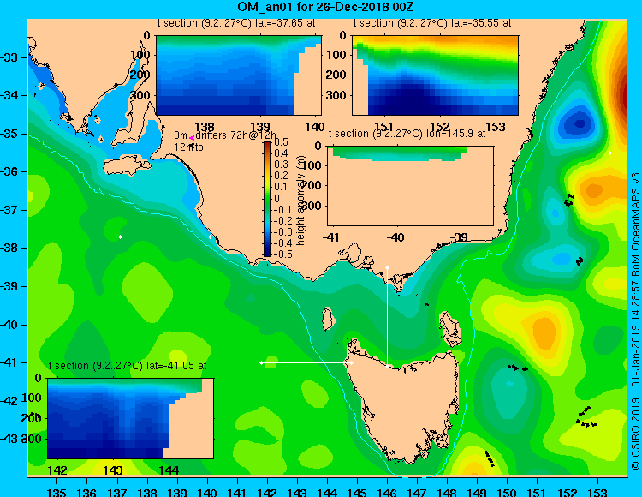Click the 0.2 tick on the color bar
The width and height of the screenshot is (642, 497).
[281, 176]
